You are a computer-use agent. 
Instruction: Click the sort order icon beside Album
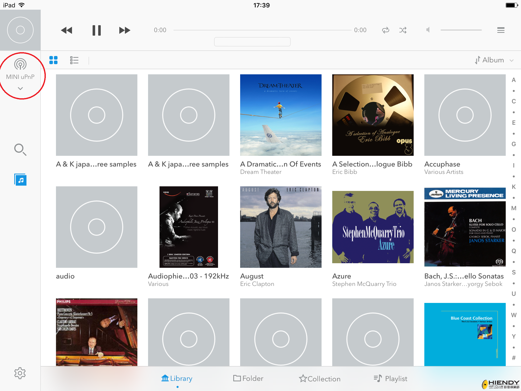click(x=477, y=60)
